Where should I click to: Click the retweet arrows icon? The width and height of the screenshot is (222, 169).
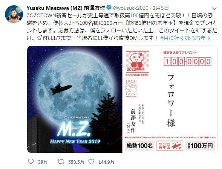tap(61, 161)
